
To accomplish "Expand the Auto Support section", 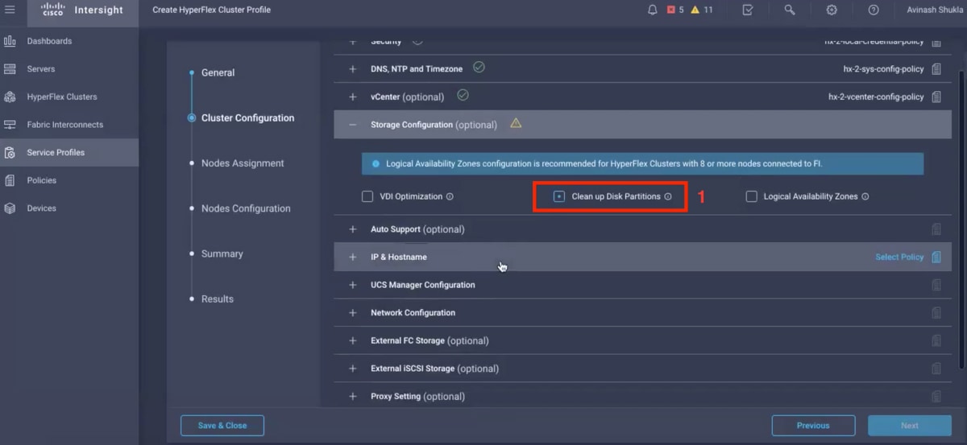I will [x=353, y=229].
